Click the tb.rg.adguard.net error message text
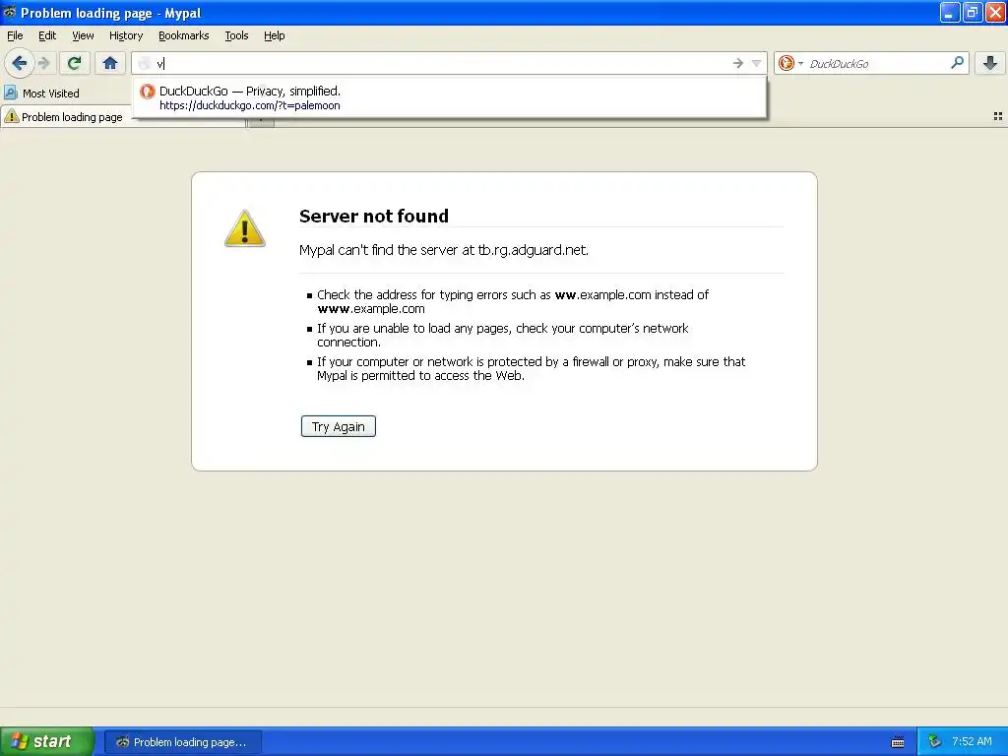Viewport: 1008px width, 756px height. pyautogui.click(x=444, y=250)
